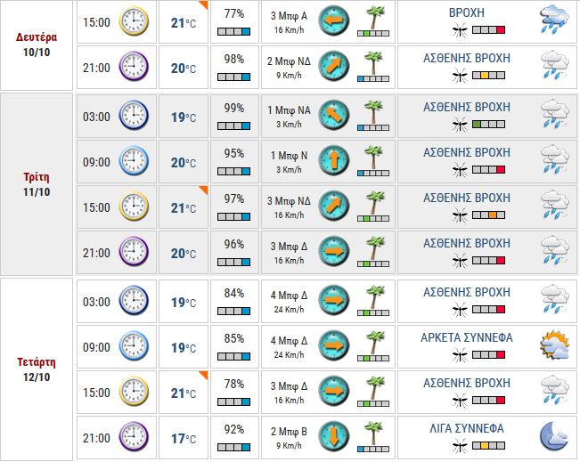
Task: Click the south-pointing wind compass for Τετάρτη 21:00
Action: tap(333, 437)
